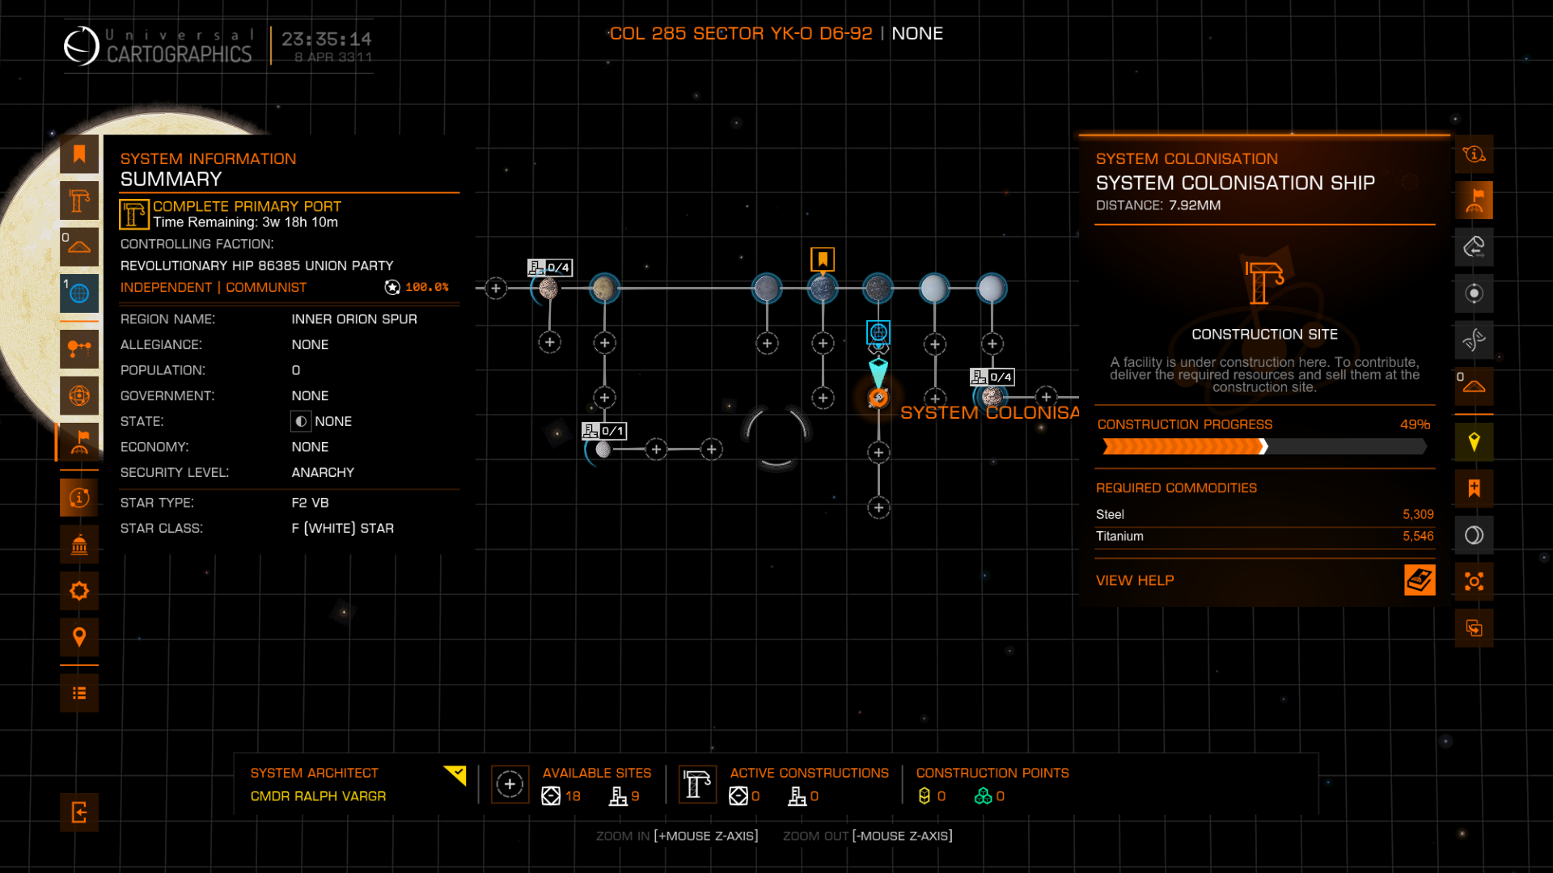Click the DNA biology icon in right sidebar
The width and height of the screenshot is (1553, 873).
1474,340
